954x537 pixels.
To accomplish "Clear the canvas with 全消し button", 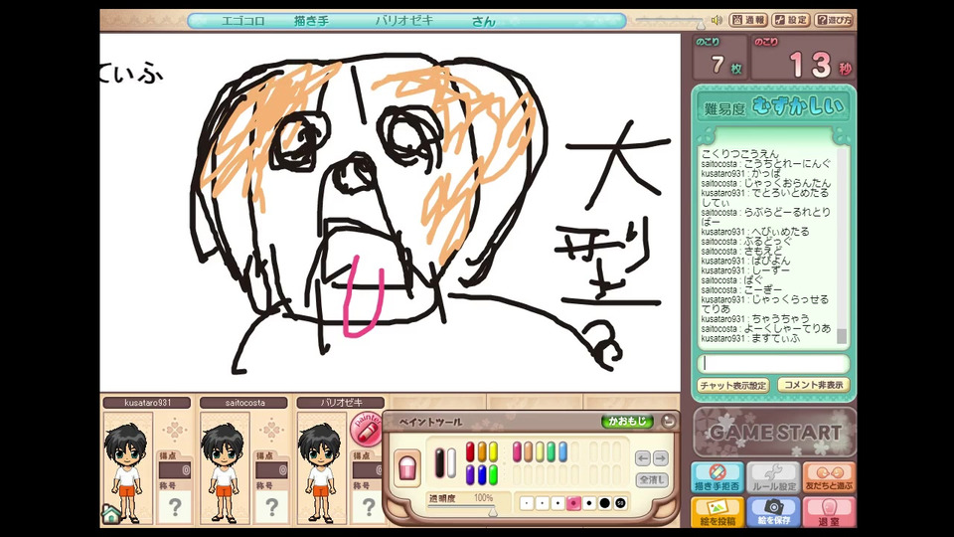I will [x=652, y=479].
